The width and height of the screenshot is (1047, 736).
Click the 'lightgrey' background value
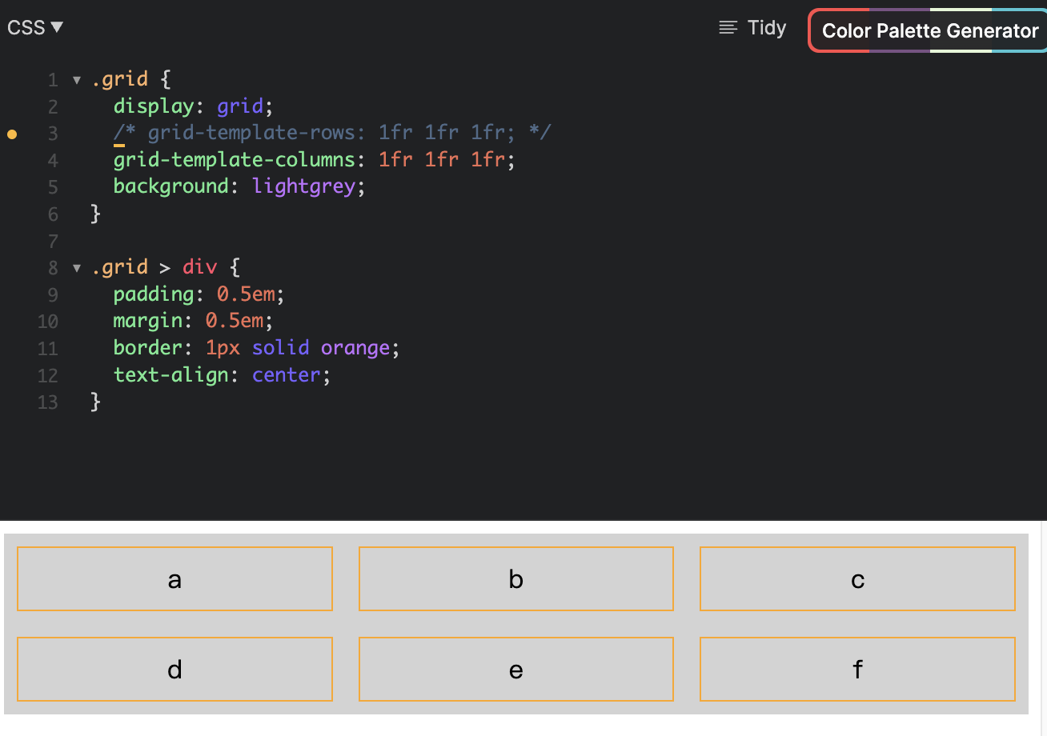coord(303,186)
